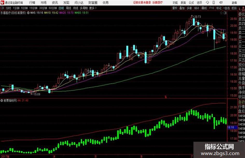
Task: Click the MA5: 19.16 indicator value
Action: click(x=37, y=13)
